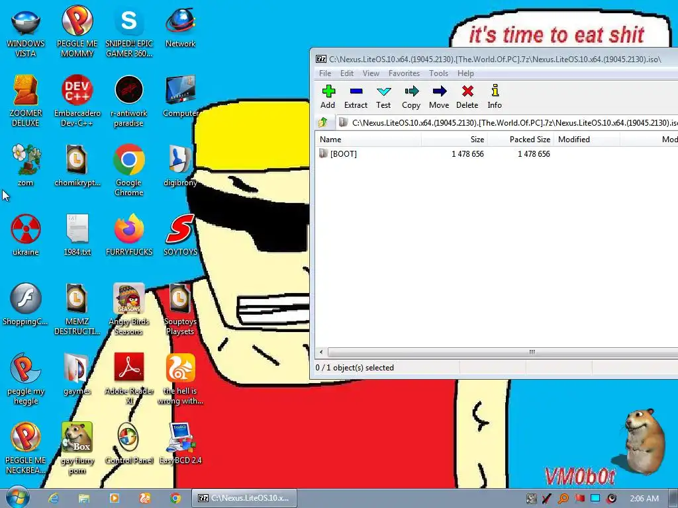
Task: Click the 7-Zip address path field
Action: pos(507,122)
